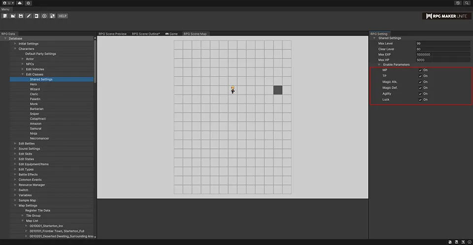Disable the MP parameter checkbox
The image size is (473, 245).
click(x=420, y=70)
